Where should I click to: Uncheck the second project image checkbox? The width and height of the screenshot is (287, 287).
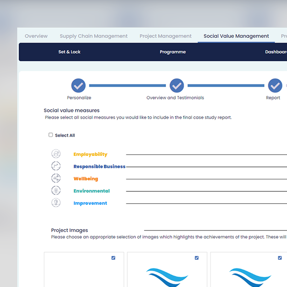click(197, 258)
